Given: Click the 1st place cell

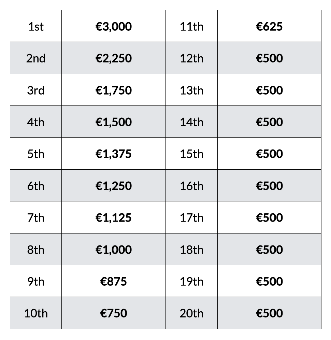Looking at the screenshot, I should pos(36,26).
